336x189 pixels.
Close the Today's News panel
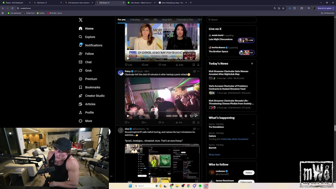pos(252,64)
